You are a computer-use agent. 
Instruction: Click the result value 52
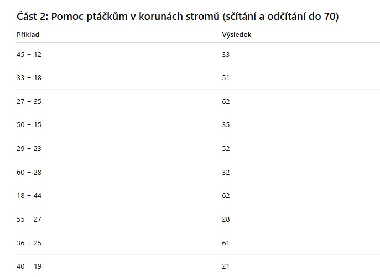tap(226, 149)
